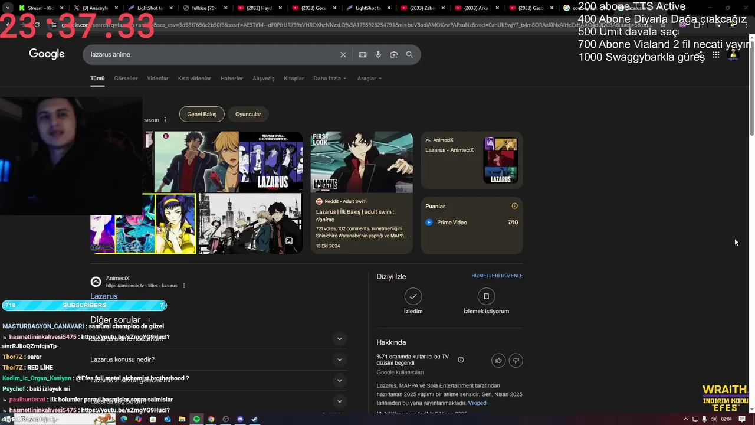Image resolution: width=755 pixels, height=425 pixels.
Task: Switch to the Kısa videolar tab
Action: point(195,79)
